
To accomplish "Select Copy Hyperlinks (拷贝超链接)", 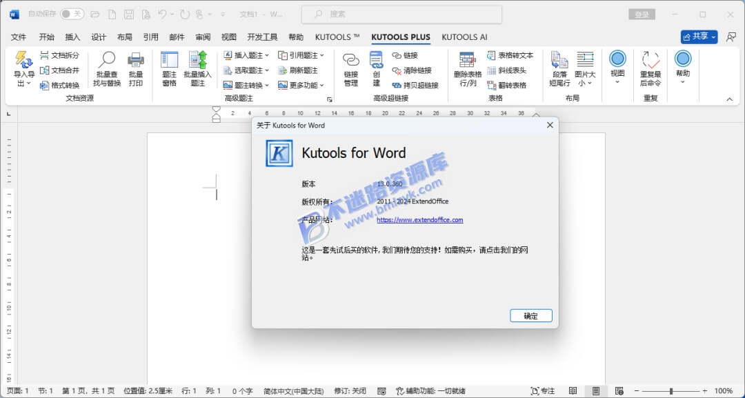I will [x=415, y=85].
